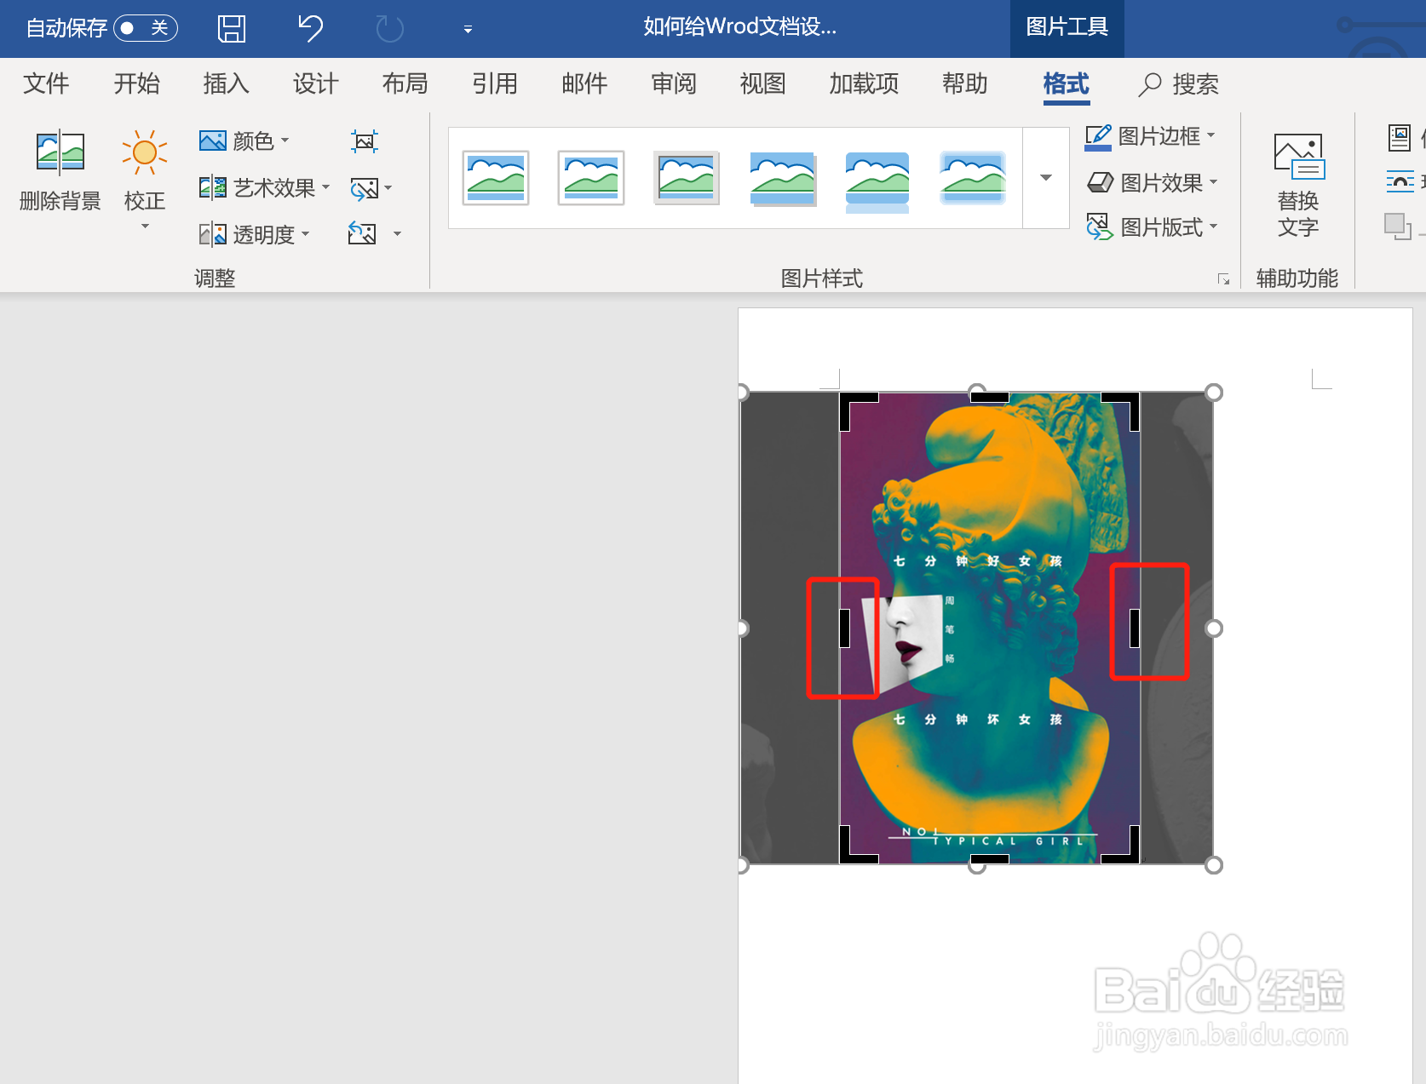1426x1084 pixels.
Task: Click the 校正 corrections sun icon
Action: tap(145, 153)
